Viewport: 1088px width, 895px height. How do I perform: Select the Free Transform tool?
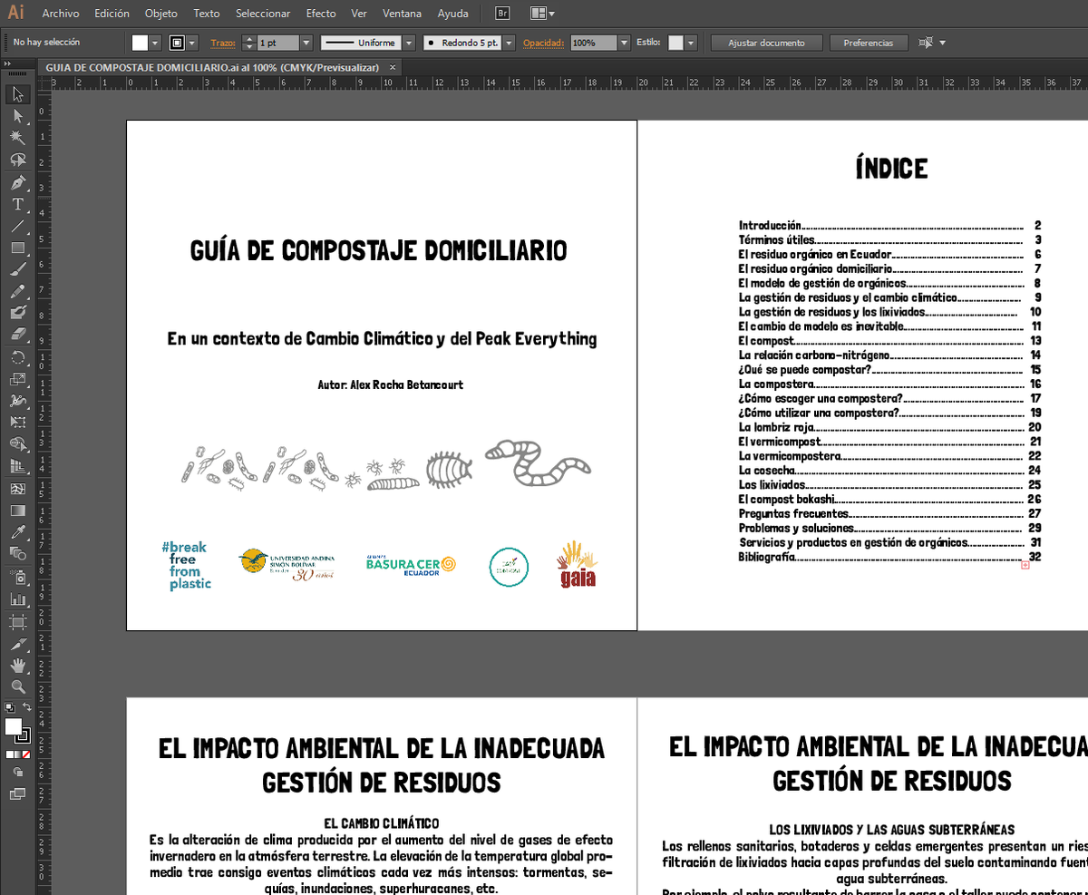click(x=17, y=423)
